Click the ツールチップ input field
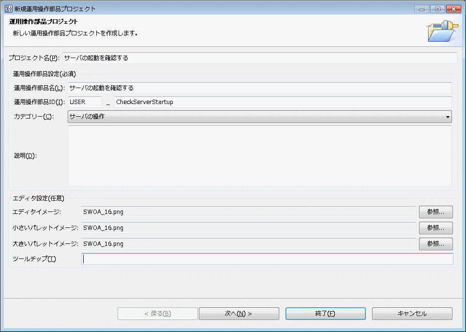 [x=267, y=259]
